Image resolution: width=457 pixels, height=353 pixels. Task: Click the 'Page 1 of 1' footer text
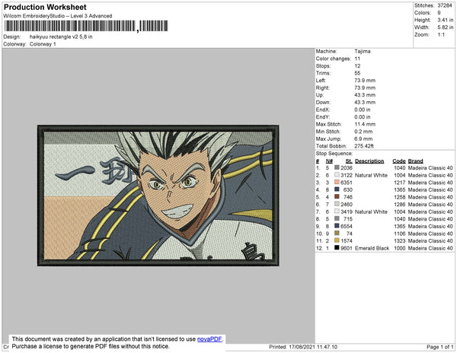(440, 347)
